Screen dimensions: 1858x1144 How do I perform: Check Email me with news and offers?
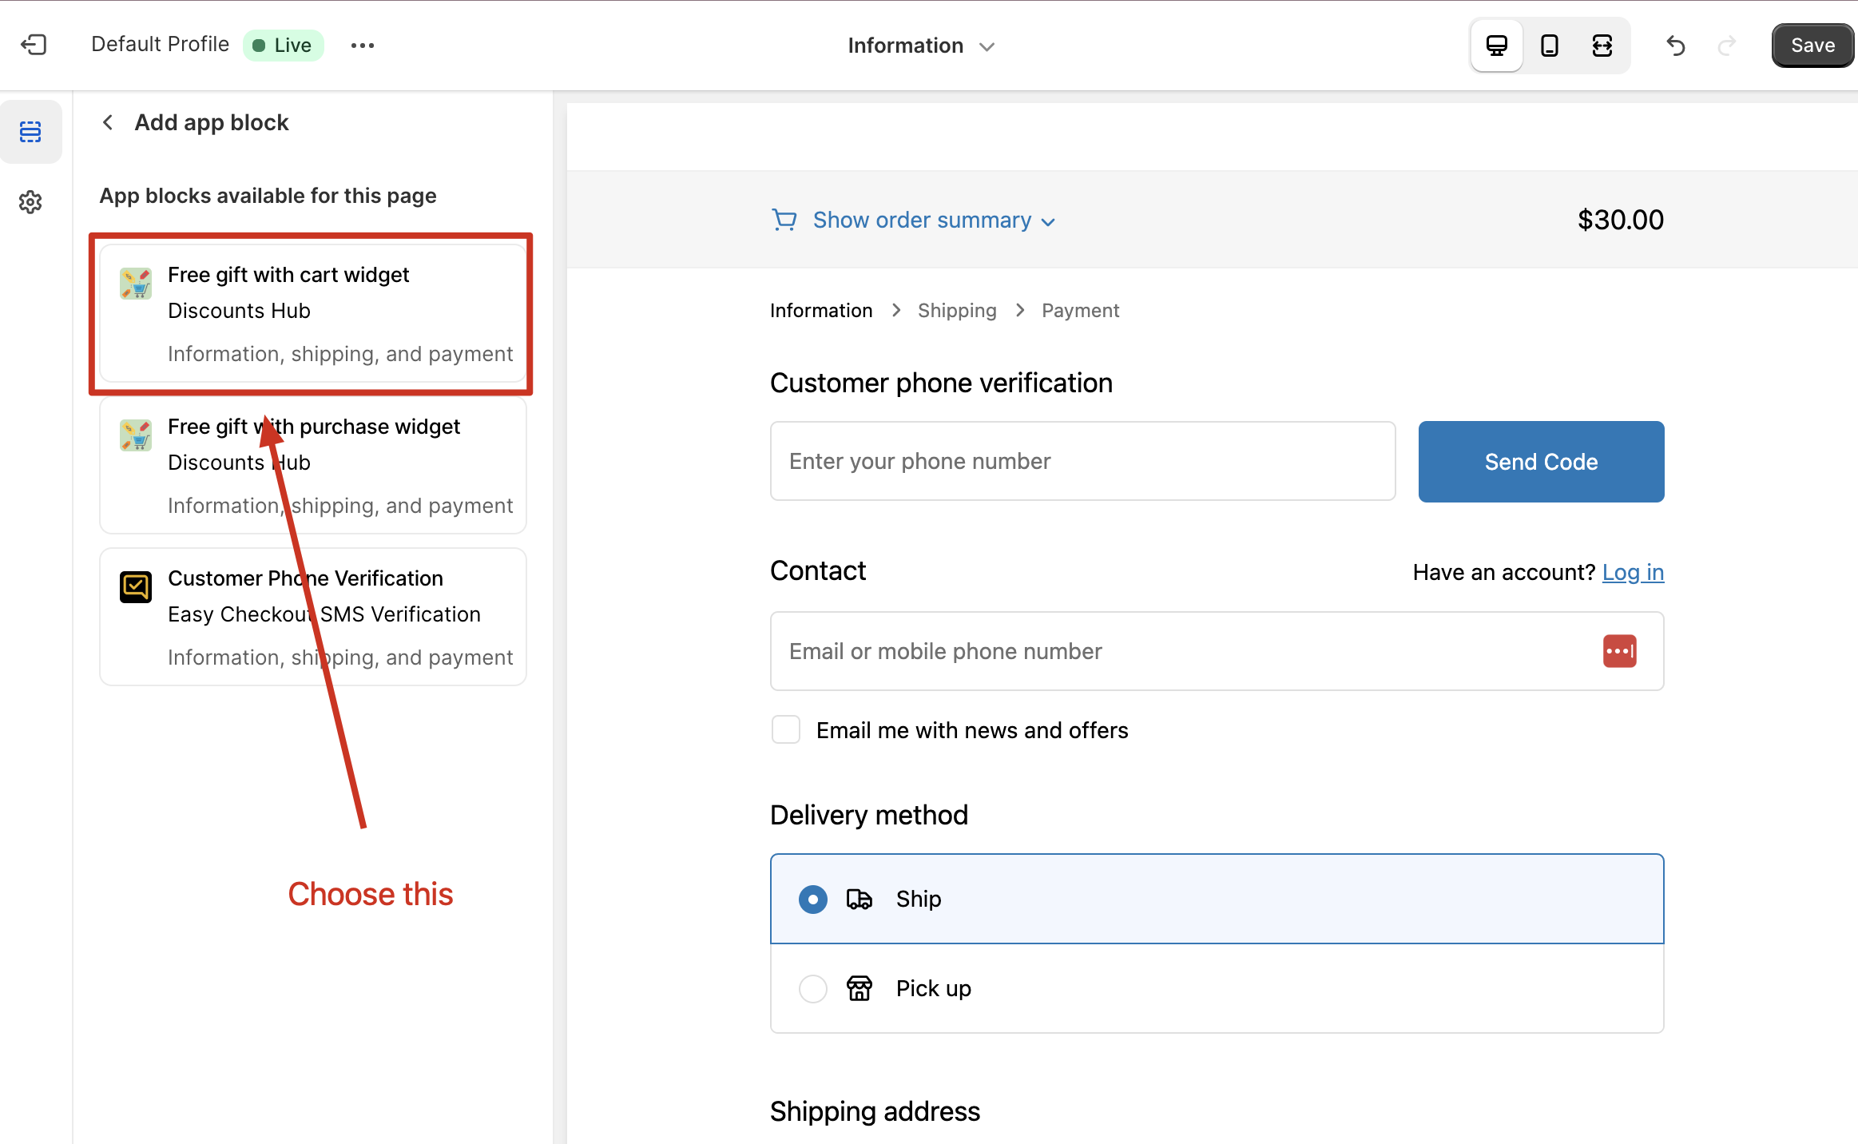(786, 729)
